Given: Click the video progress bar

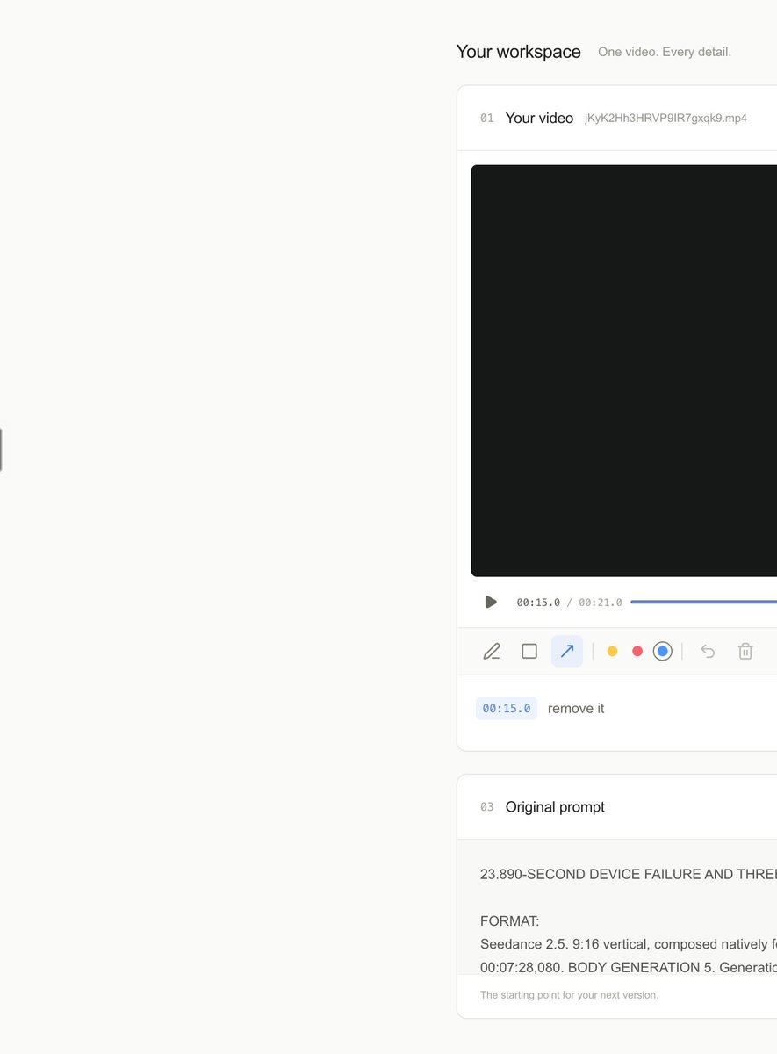Looking at the screenshot, I should [x=703, y=602].
